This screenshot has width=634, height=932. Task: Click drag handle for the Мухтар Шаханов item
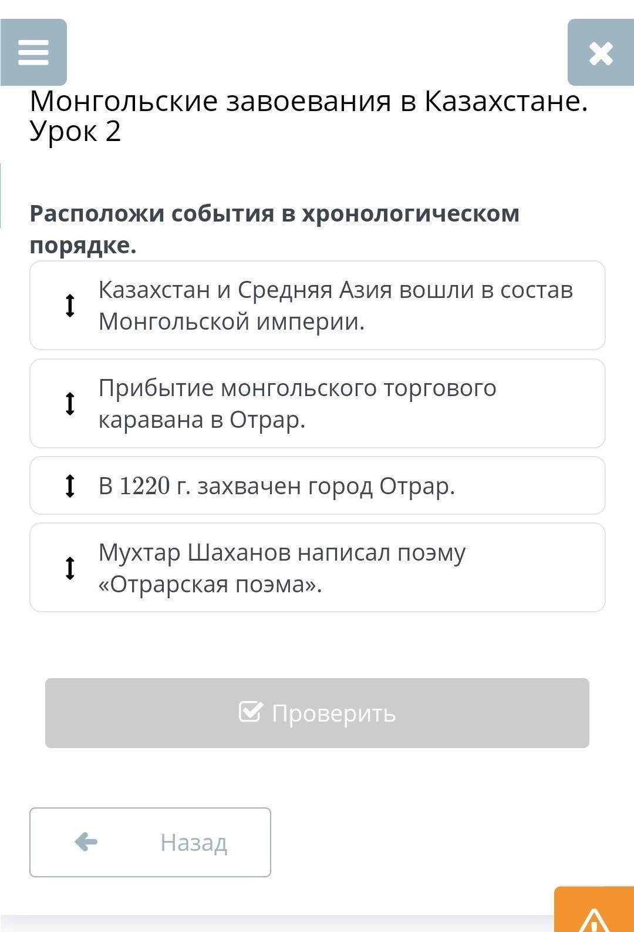[70, 568]
